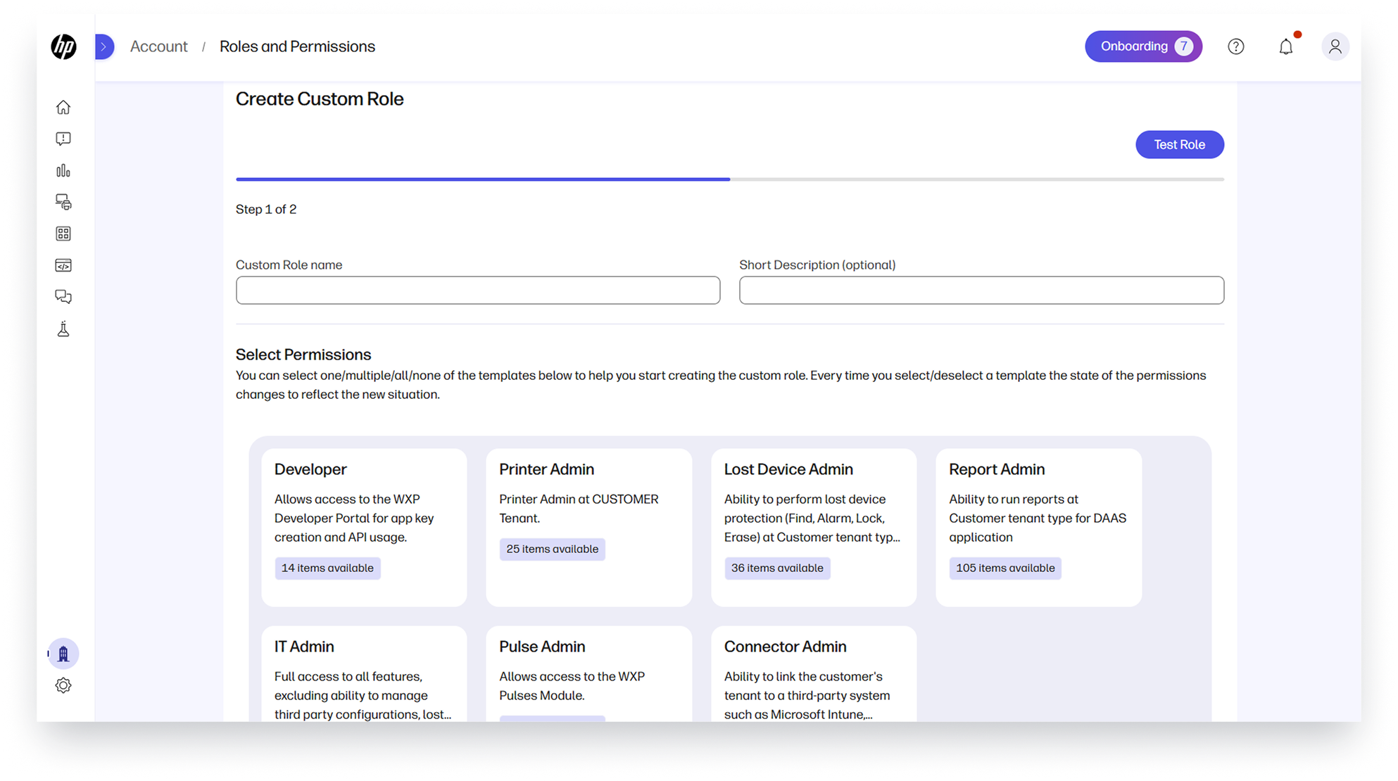Expand the sidebar with chevron arrow
The width and height of the screenshot is (1398, 781).
tap(104, 46)
